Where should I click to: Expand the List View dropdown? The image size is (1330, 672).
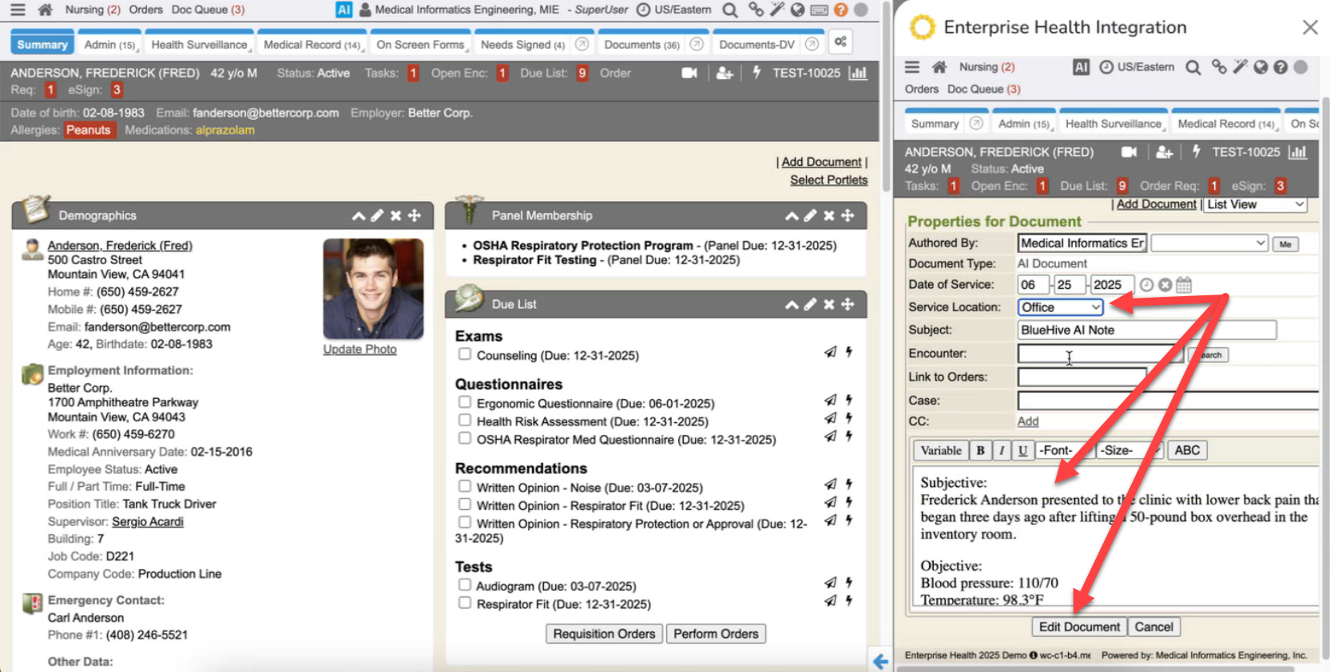point(1255,204)
